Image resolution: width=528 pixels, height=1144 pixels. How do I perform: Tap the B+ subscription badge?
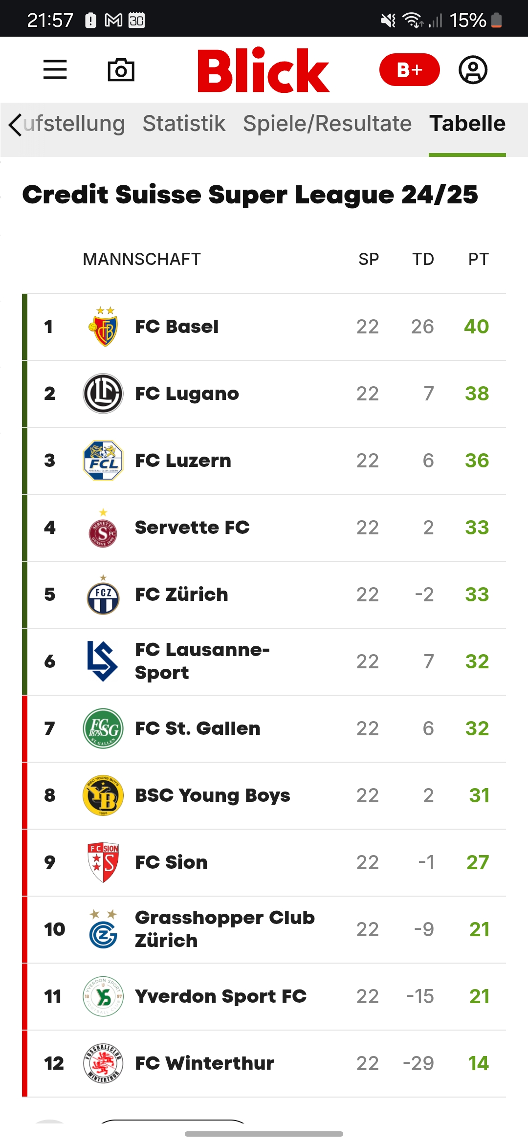[x=409, y=70]
